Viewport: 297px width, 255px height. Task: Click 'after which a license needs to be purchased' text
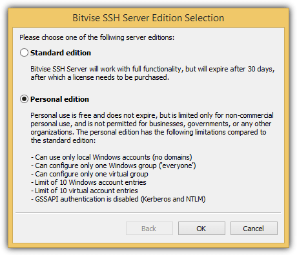pos(99,77)
